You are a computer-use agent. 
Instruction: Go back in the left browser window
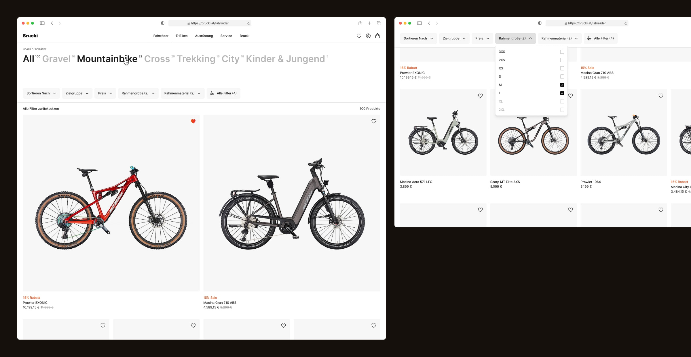point(52,23)
